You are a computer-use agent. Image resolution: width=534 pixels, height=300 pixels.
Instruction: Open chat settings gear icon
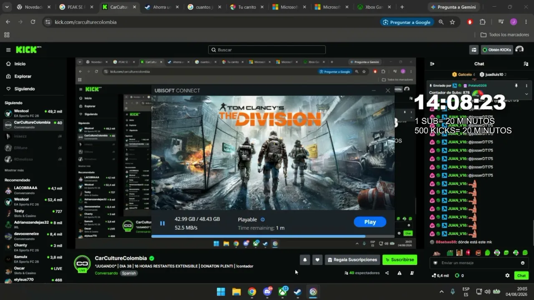[507, 275]
